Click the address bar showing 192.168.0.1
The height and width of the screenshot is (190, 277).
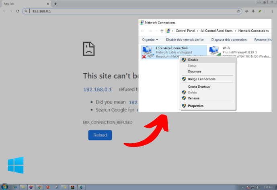coord(133,11)
